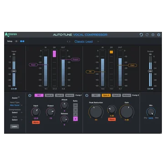This screenshot has width=166, height=166.
Task: Select FET mode for Comp II
Action: 96,96
